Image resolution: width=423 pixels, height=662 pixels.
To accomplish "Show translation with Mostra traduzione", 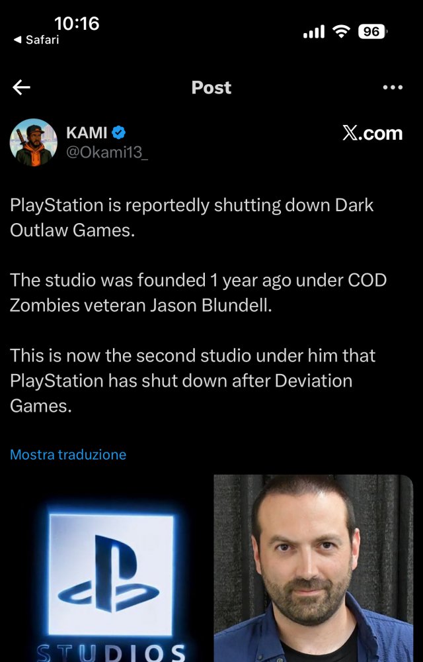I will pos(68,455).
